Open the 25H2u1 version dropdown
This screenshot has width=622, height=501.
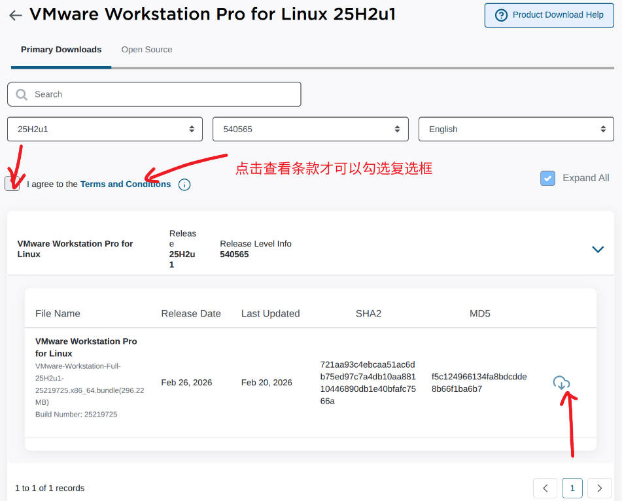[x=105, y=129]
